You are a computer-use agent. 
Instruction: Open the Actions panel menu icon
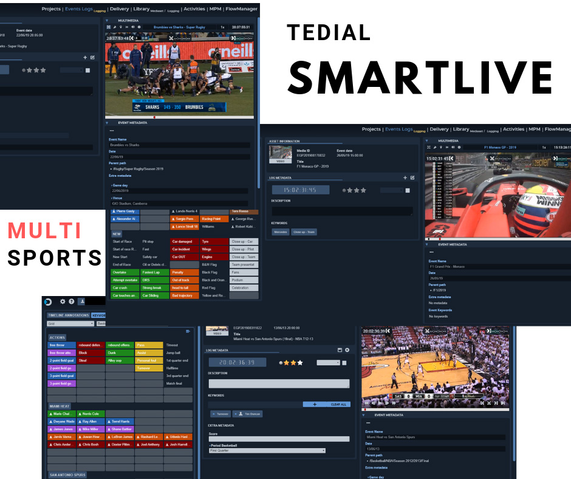click(188, 331)
